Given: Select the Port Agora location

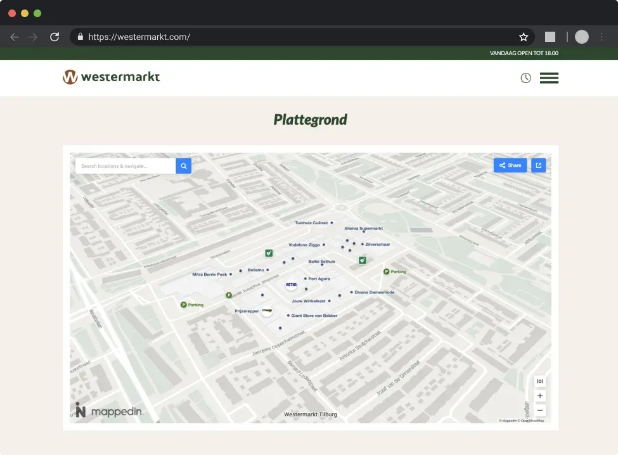Looking at the screenshot, I should click(319, 279).
